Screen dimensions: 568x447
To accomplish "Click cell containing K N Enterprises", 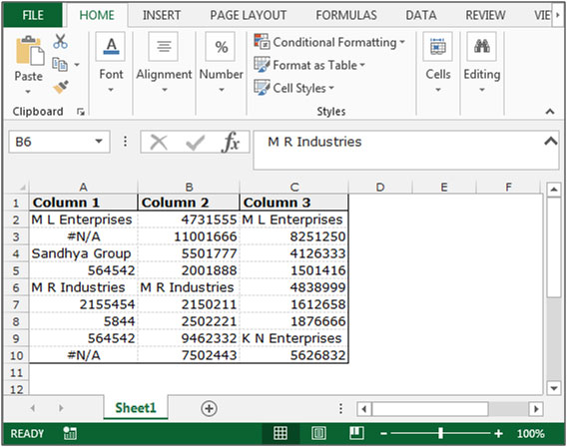I will pos(293,338).
